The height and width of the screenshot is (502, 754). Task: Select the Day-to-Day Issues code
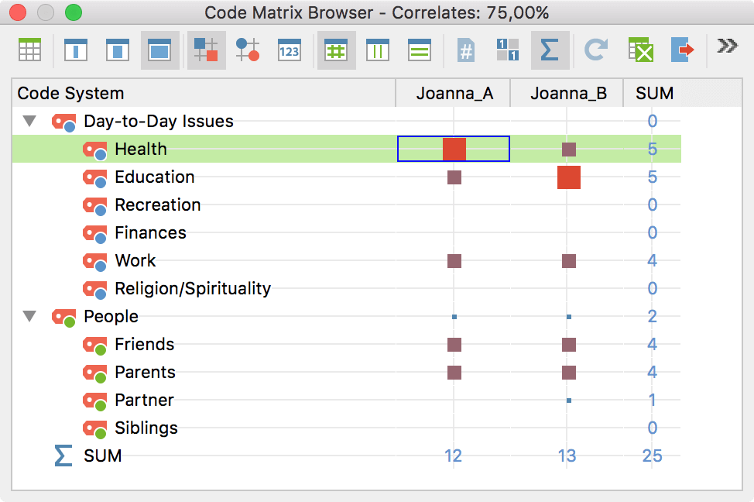click(x=158, y=122)
